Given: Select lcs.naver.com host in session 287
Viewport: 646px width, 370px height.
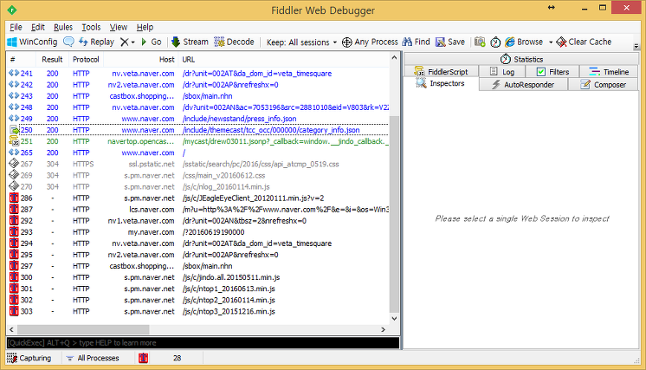Looking at the screenshot, I should (x=152, y=210).
